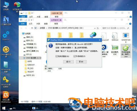Click the search magnifier icon
This screenshot has width=137, height=111.
coord(128,28)
